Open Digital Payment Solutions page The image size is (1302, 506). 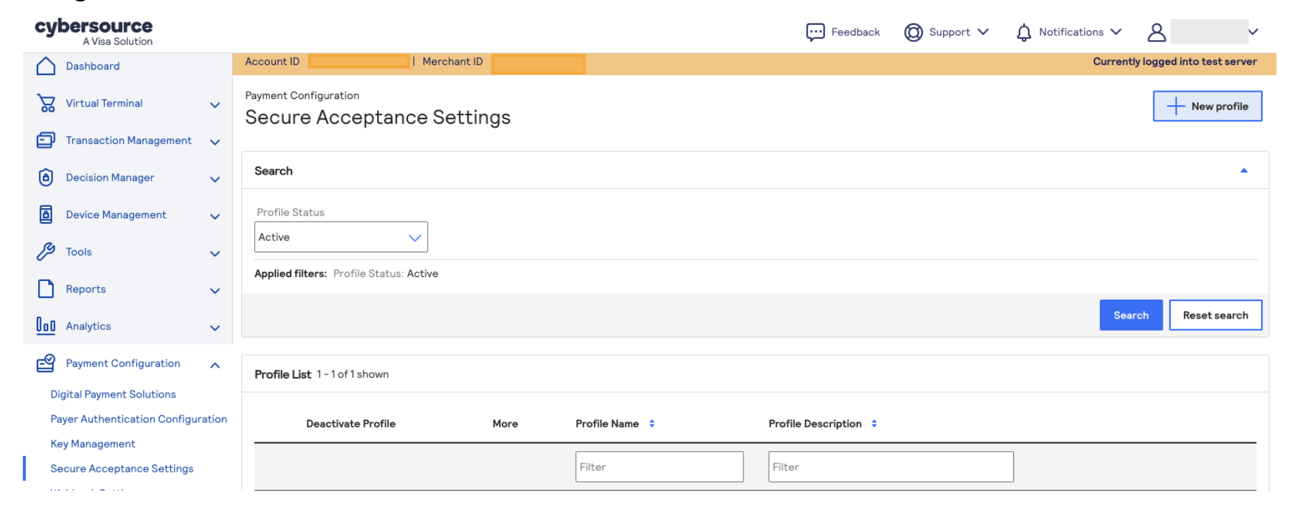coord(113,394)
